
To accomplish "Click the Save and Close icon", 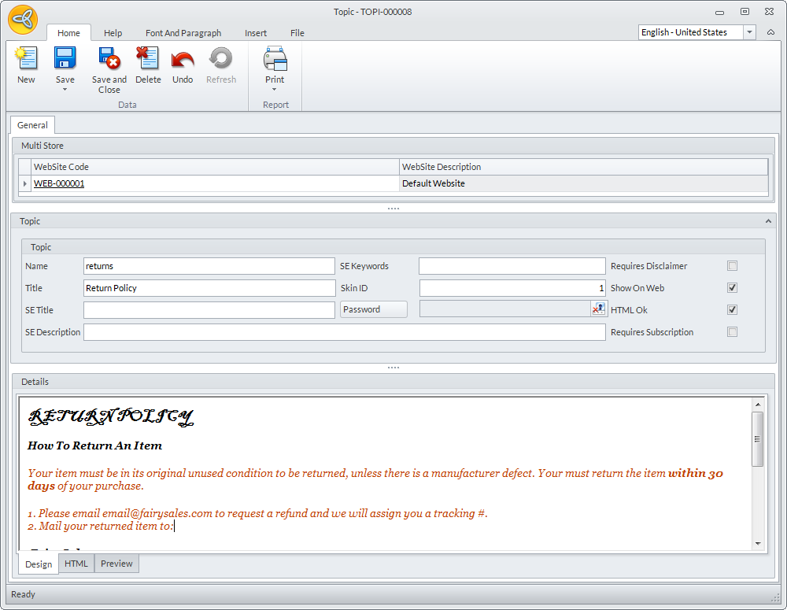I will click(109, 59).
